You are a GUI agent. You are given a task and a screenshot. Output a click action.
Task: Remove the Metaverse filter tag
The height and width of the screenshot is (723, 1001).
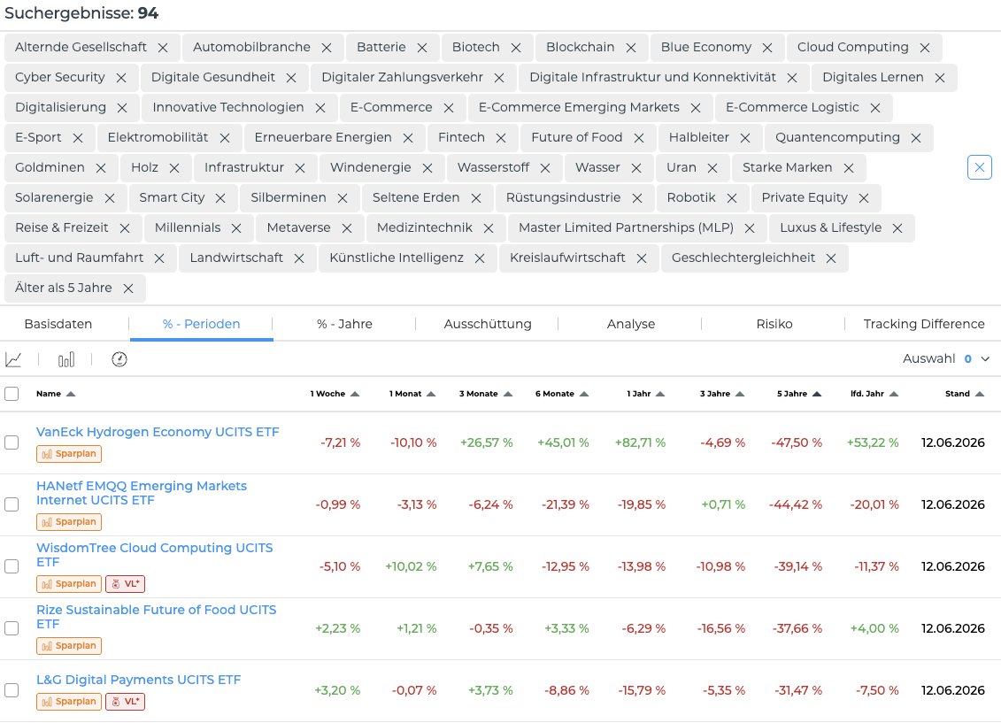click(347, 228)
